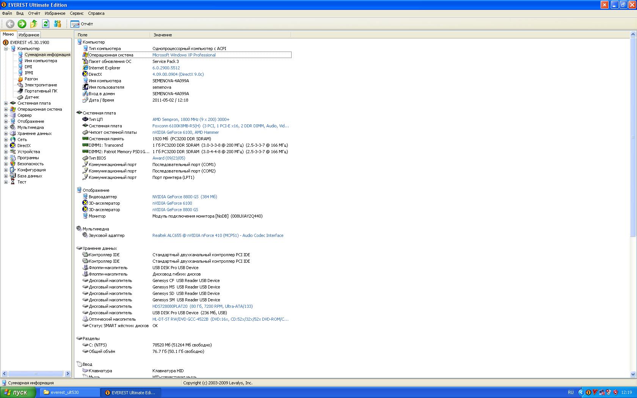The height and width of the screenshot is (398, 637).
Task: Open the Foxconn 6100K8MB-RS(H) motherboard link
Action: 221,126
